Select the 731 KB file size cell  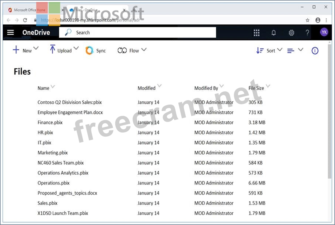pyautogui.click(x=255, y=112)
